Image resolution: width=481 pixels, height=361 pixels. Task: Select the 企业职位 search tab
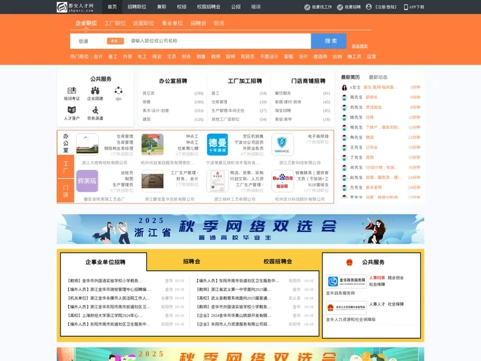[86, 23]
